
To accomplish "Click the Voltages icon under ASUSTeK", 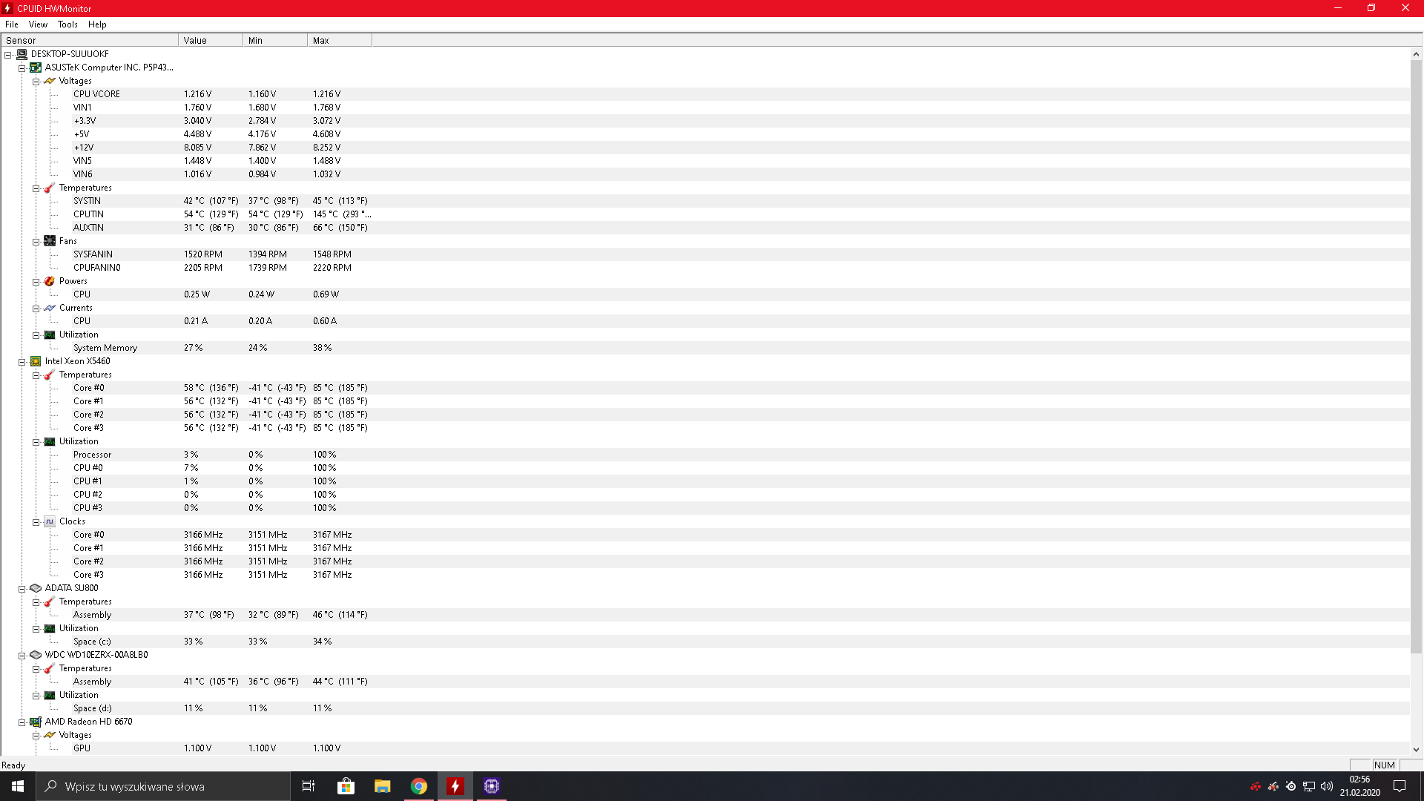I will (50, 81).
